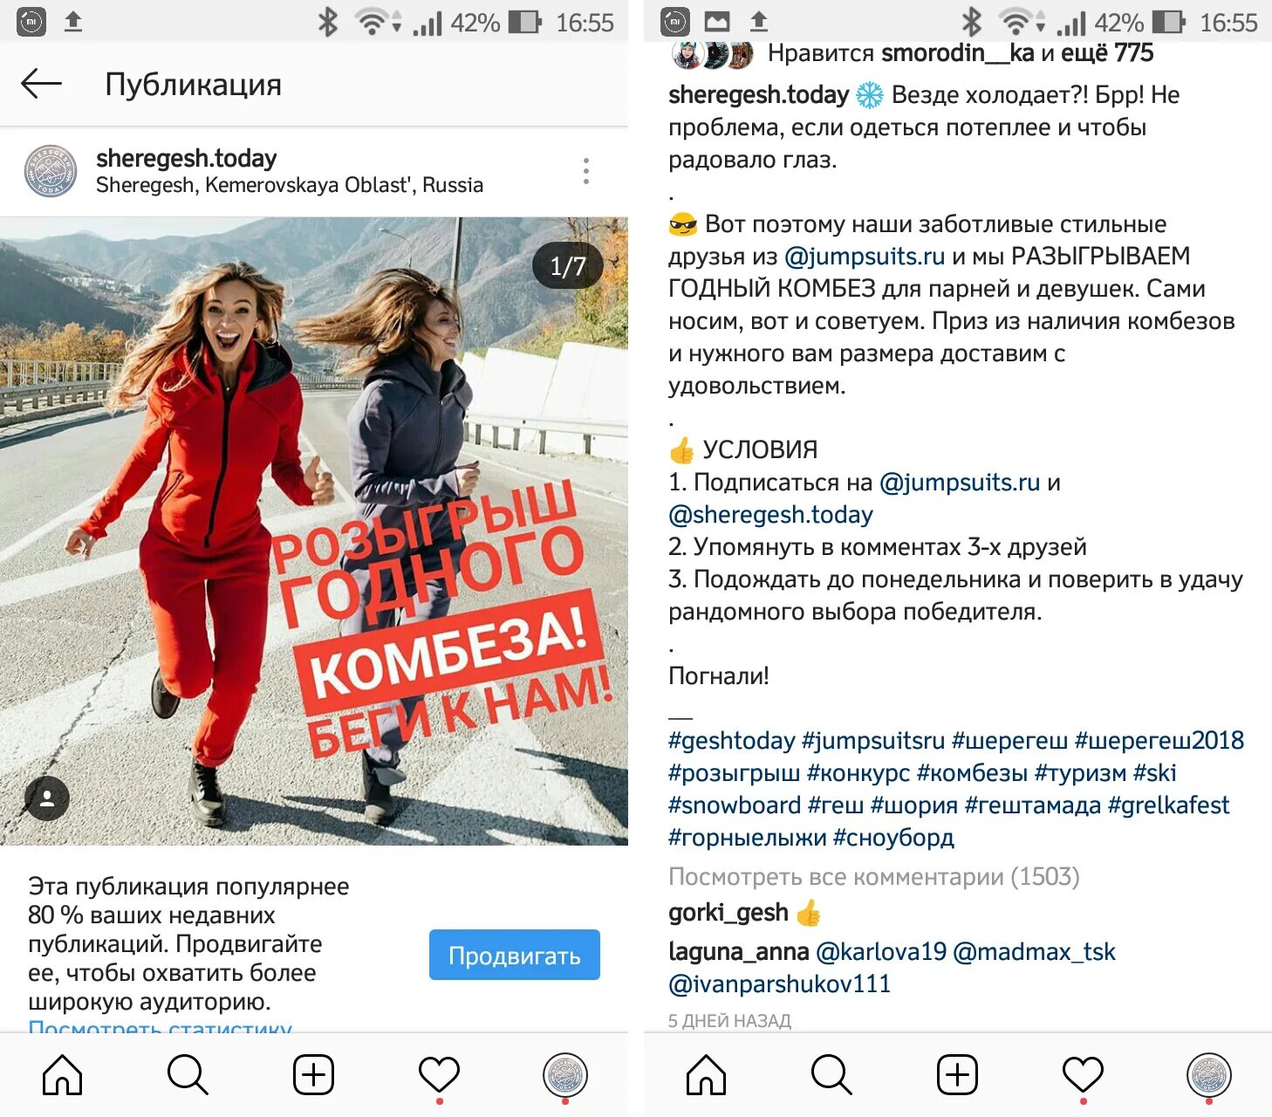Tap the search magnifier in right bottom bar
This screenshot has height=1117, width=1272.
point(831,1074)
